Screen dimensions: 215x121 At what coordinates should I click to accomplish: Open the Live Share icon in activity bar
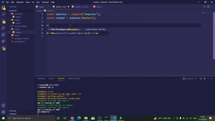tap(3, 41)
